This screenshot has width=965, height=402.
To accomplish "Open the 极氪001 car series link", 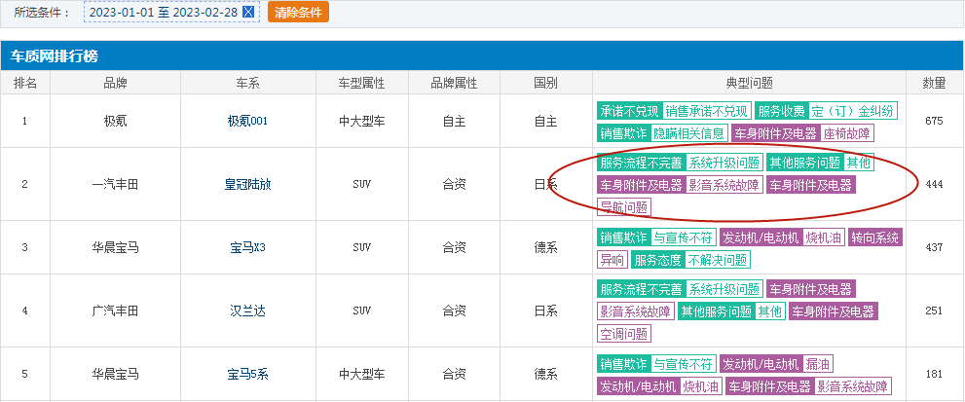I will coord(247,122).
